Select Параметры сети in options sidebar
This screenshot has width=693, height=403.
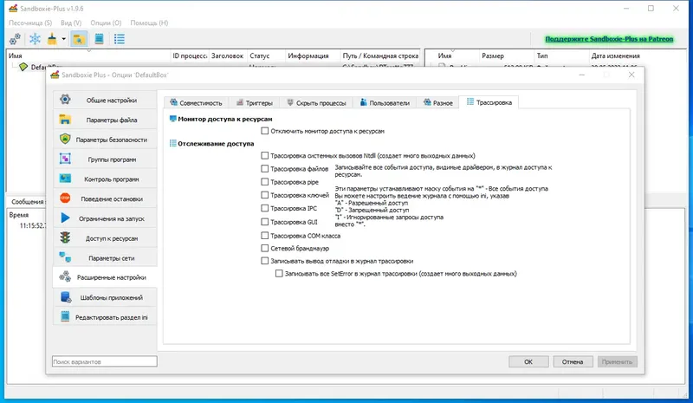105,258
